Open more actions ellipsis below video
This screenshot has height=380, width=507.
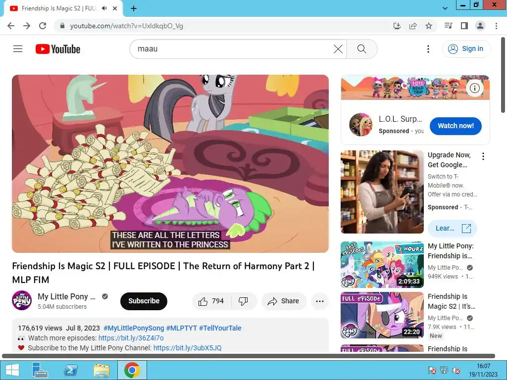(319, 301)
